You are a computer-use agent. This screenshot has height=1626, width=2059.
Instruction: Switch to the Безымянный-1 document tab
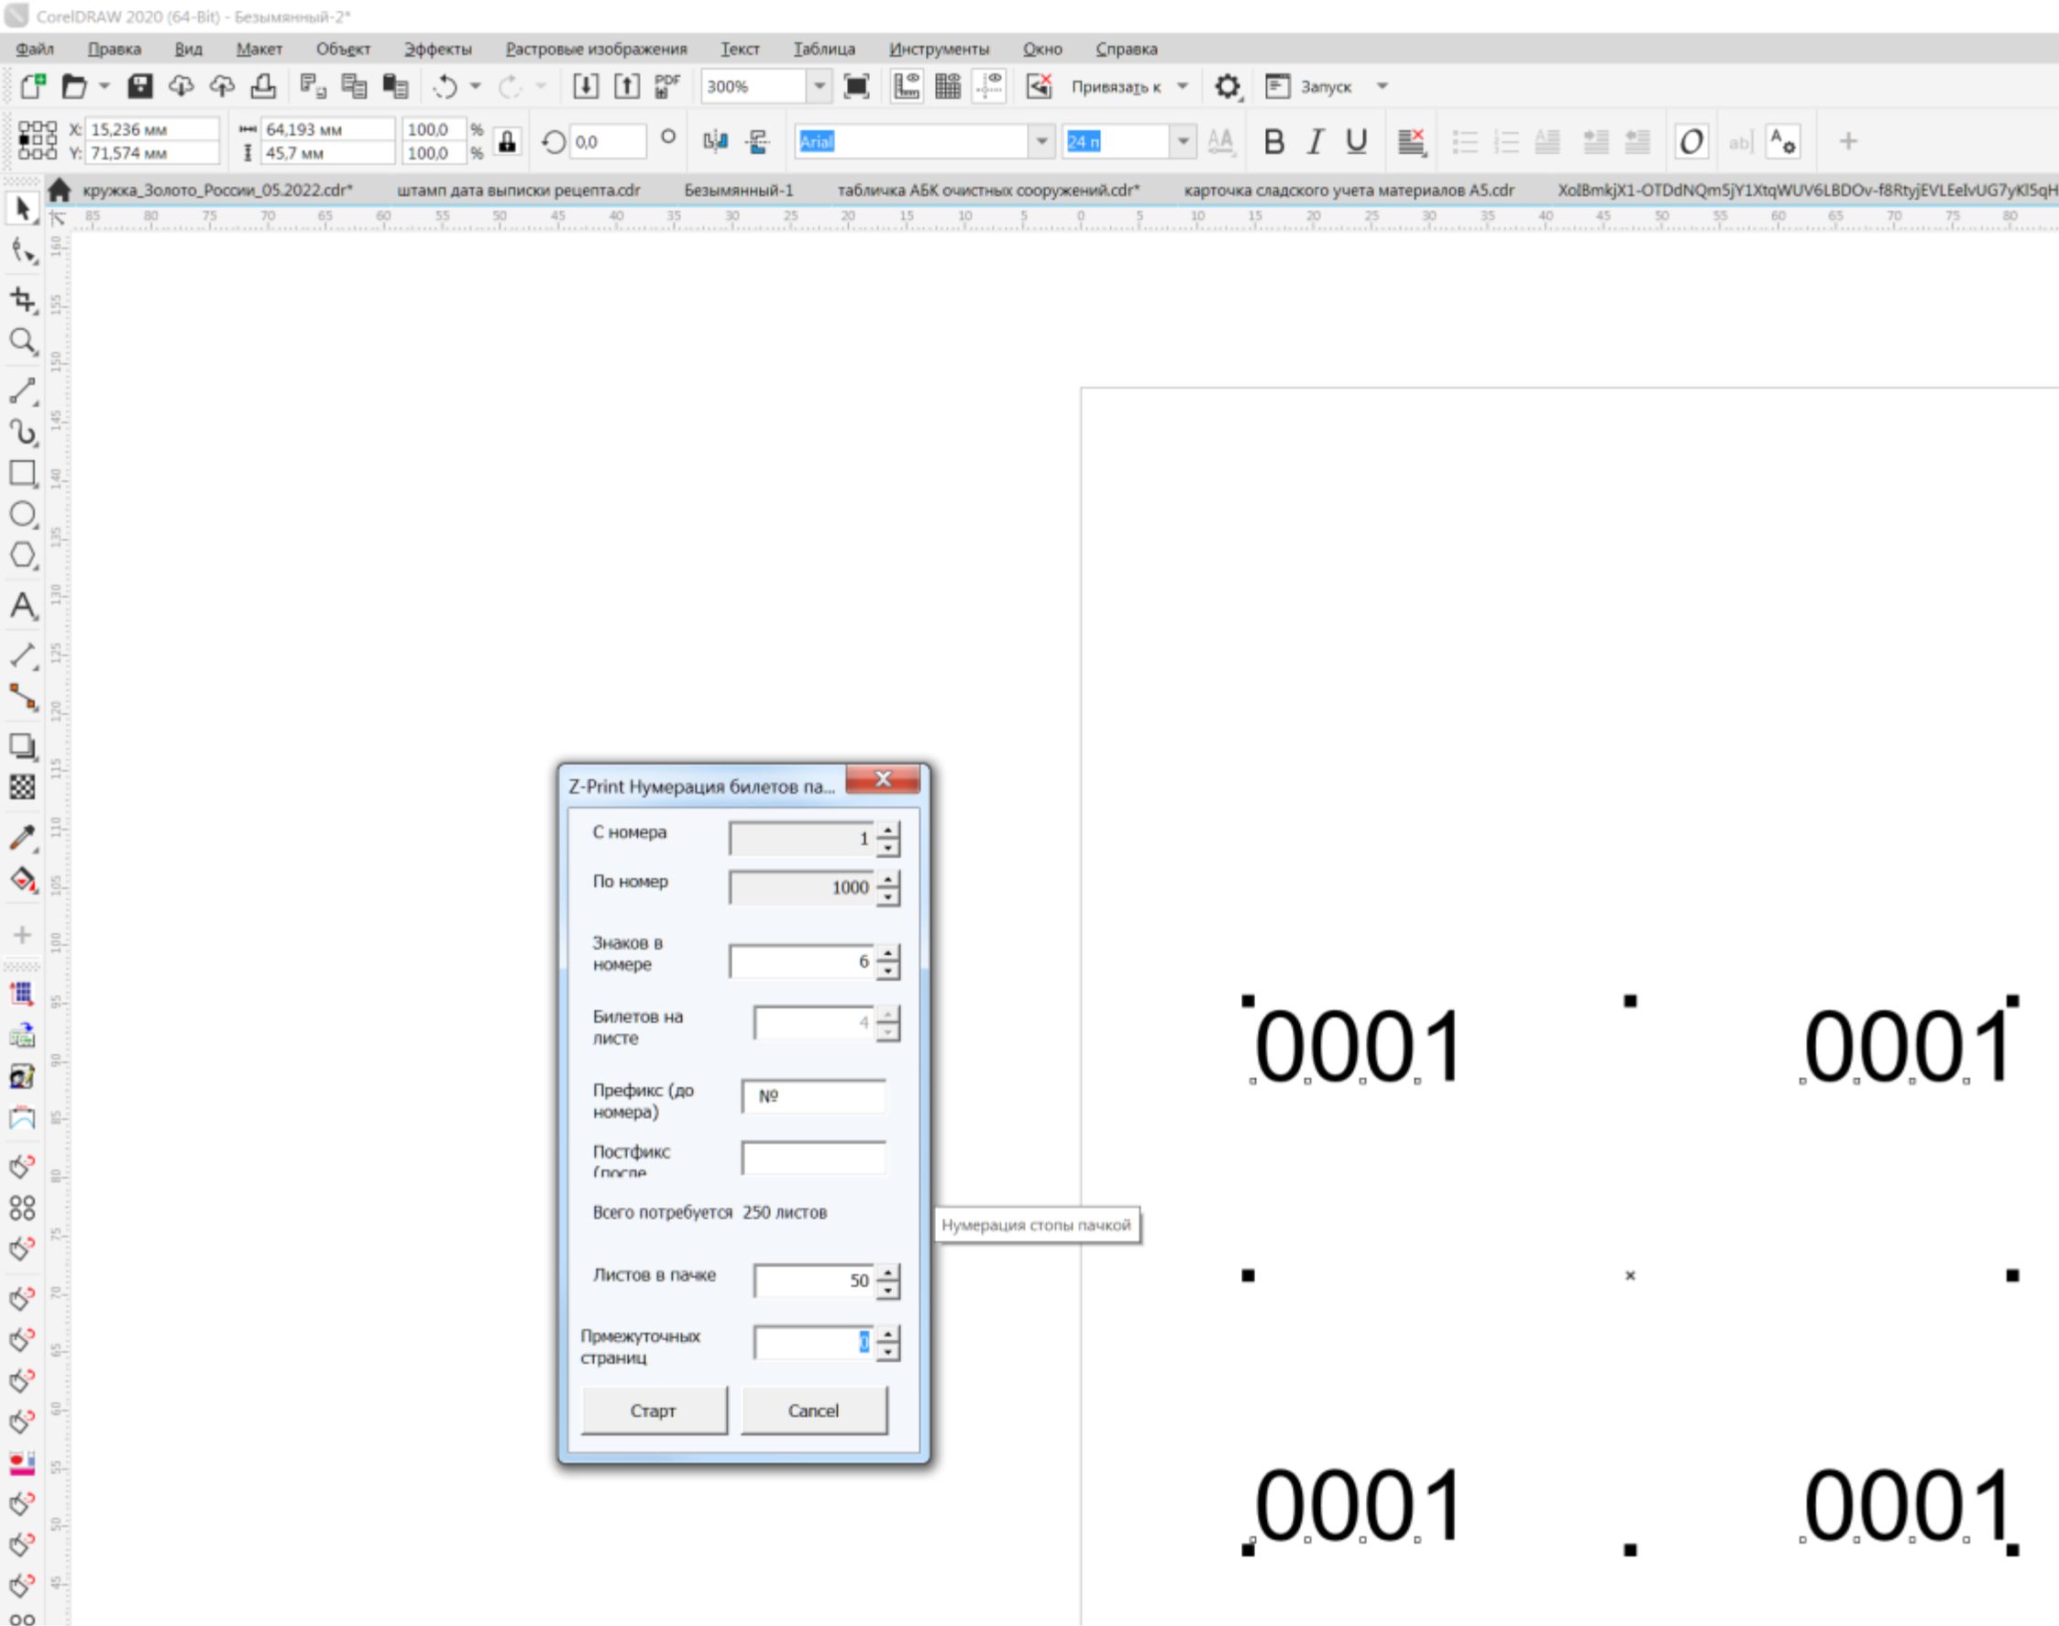point(739,191)
